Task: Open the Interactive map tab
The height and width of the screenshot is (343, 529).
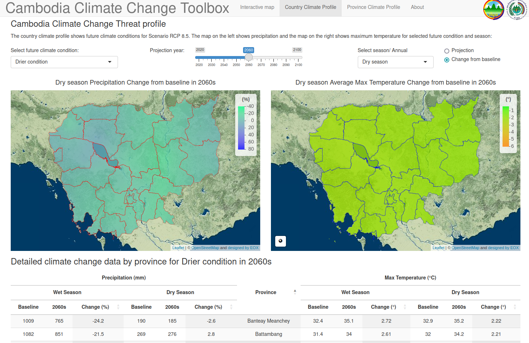Action: (257, 7)
